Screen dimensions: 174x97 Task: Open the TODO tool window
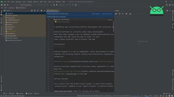(x=12, y=93)
